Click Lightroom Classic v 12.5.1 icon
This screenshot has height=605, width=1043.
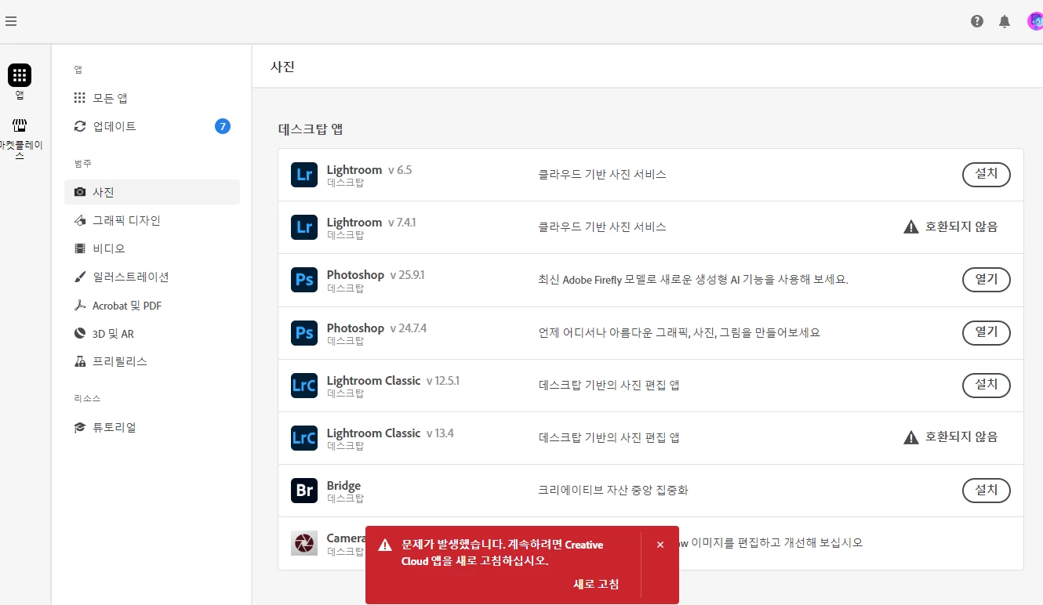[304, 386]
